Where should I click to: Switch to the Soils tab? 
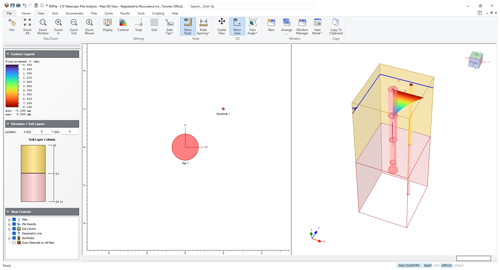(55, 13)
